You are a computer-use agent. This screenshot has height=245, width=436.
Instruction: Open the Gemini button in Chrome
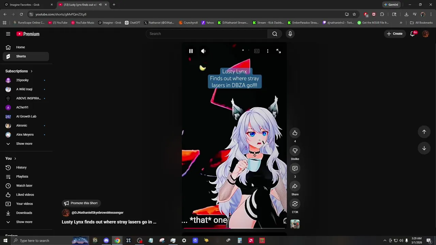click(x=391, y=5)
